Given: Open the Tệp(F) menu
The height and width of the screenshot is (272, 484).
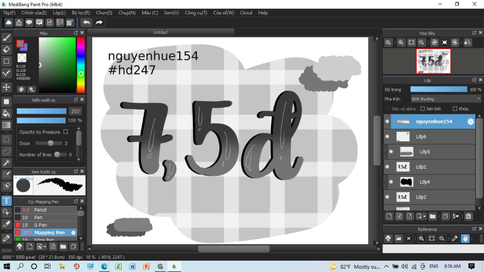Looking at the screenshot, I should [9, 13].
